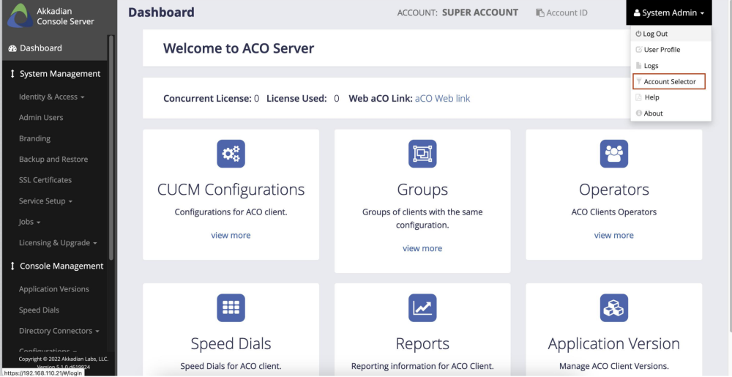Open Logs from user menu

[671, 66]
